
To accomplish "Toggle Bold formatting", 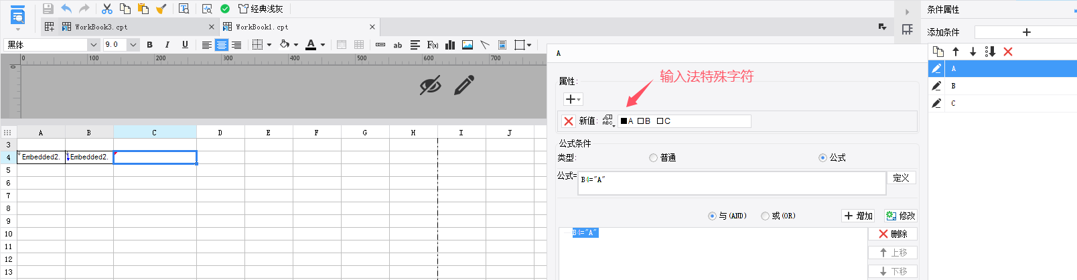I will (149, 45).
